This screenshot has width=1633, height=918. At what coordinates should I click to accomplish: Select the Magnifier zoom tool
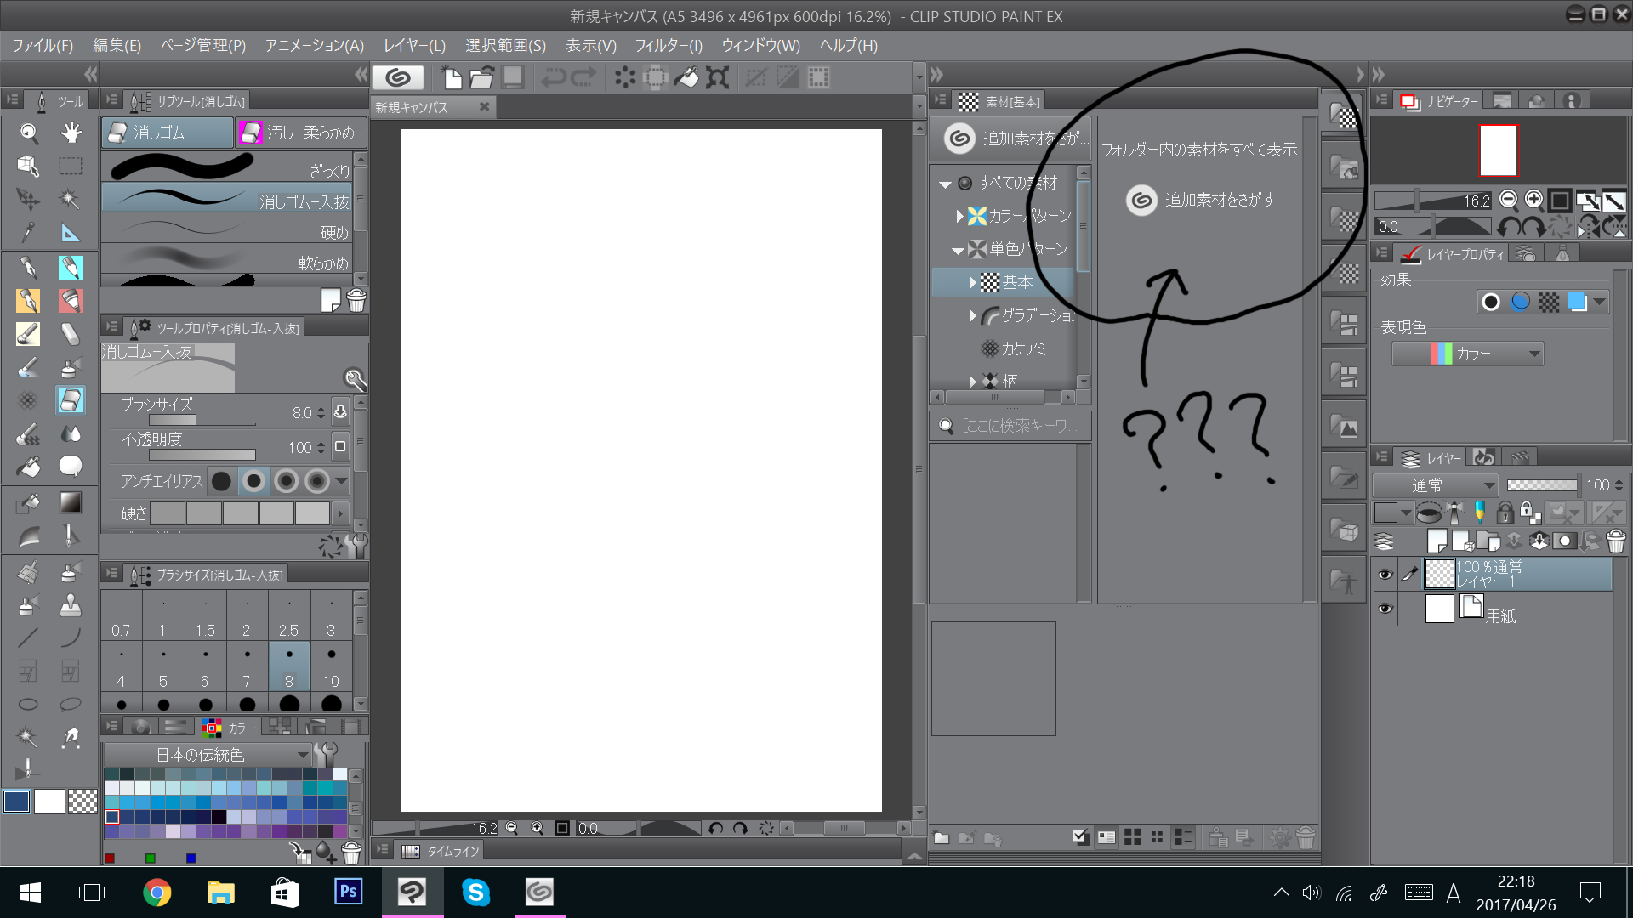pyautogui.click(x=28, y=133)
